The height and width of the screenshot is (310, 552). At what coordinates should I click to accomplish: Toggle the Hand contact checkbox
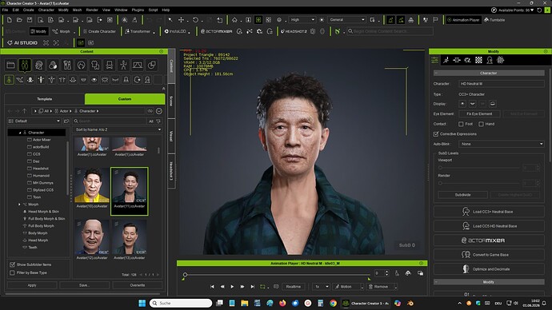tap(481, 124)
